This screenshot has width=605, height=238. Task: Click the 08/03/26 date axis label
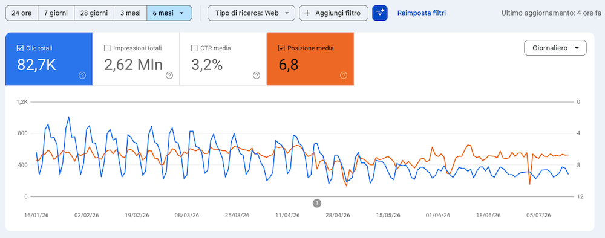point(188,215)
